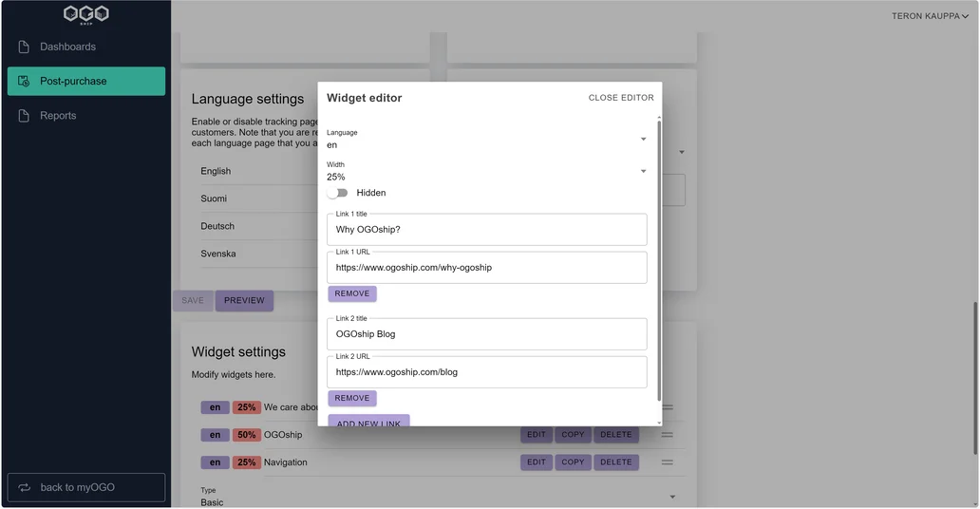
Task: Edit the Link 1 URL field
Action: [487, 268]
